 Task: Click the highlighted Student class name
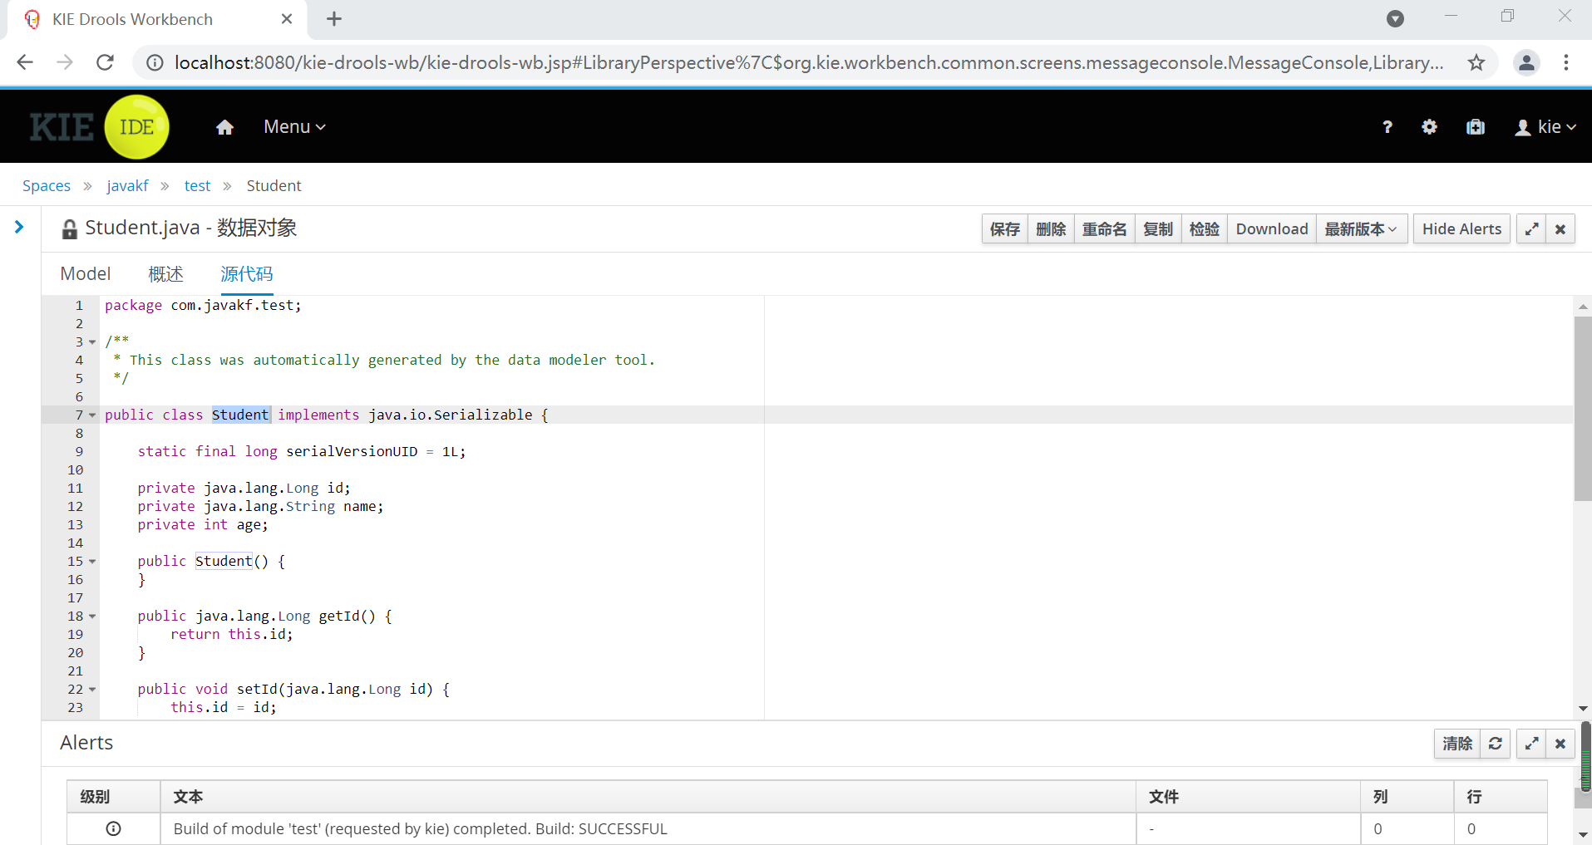tap(240, 415)
